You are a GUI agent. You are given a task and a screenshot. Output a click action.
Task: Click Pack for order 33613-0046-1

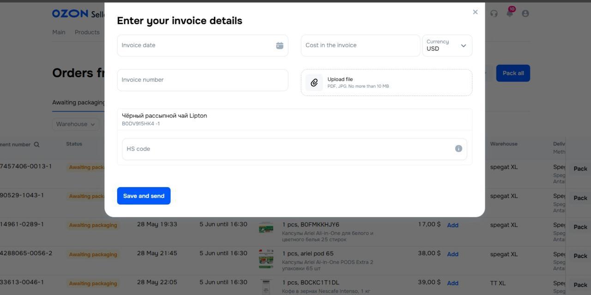click(x=580, y=285)
